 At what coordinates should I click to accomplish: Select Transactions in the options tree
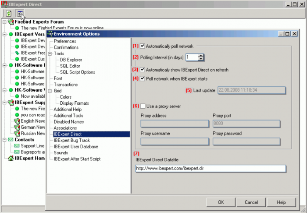click(66, 85)
